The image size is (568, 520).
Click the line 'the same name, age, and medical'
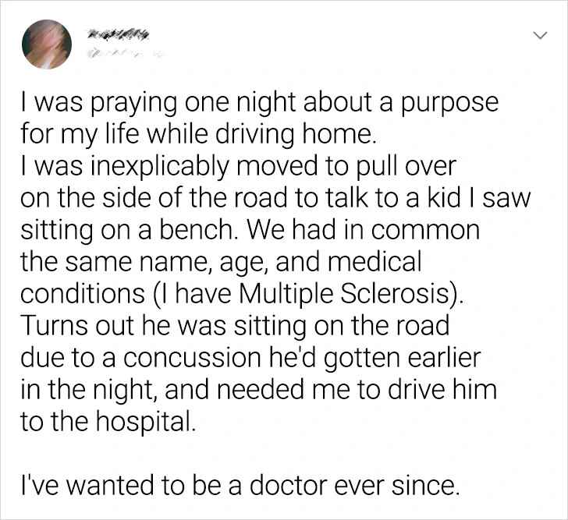[221, 262]
